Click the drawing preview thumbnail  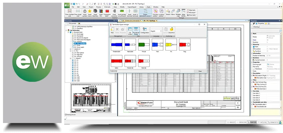coord(91,98)
